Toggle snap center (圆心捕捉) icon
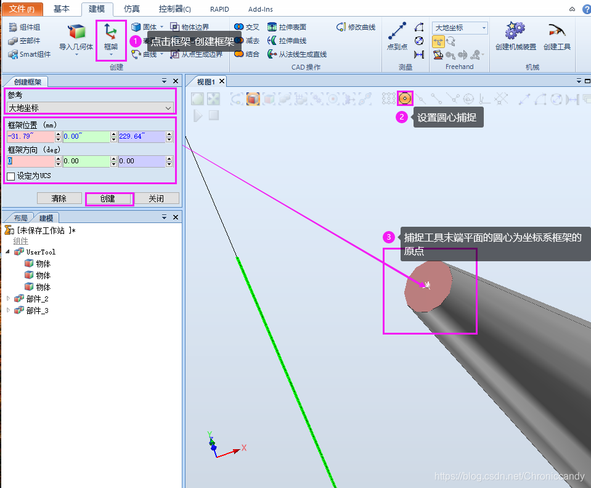This screenshot has width=591, height=488. click(405, 99)
